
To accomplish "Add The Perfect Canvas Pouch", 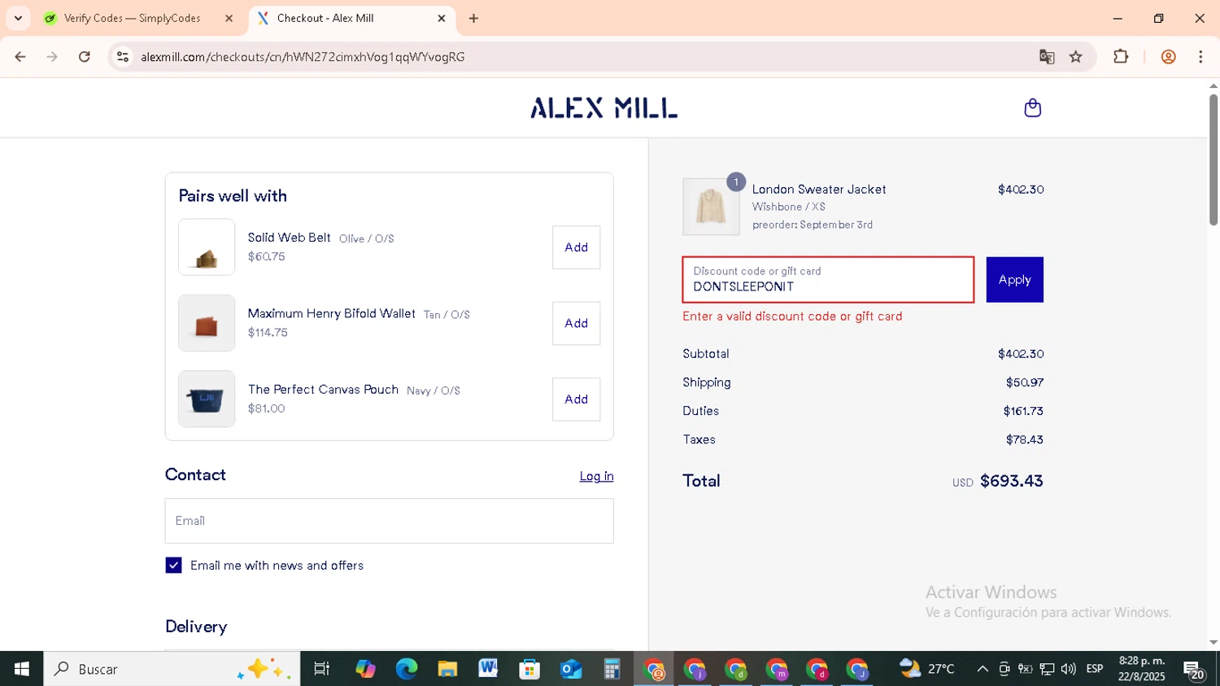I will (576, 399).
